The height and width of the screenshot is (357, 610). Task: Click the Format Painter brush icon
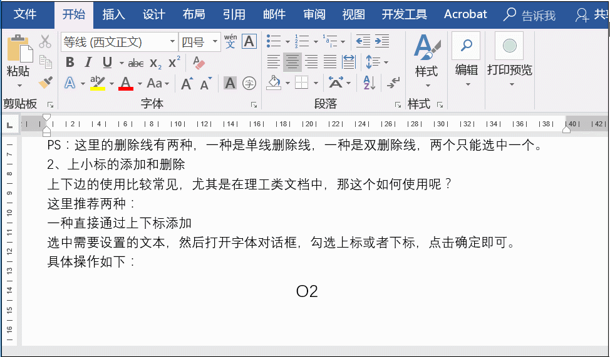45,83
